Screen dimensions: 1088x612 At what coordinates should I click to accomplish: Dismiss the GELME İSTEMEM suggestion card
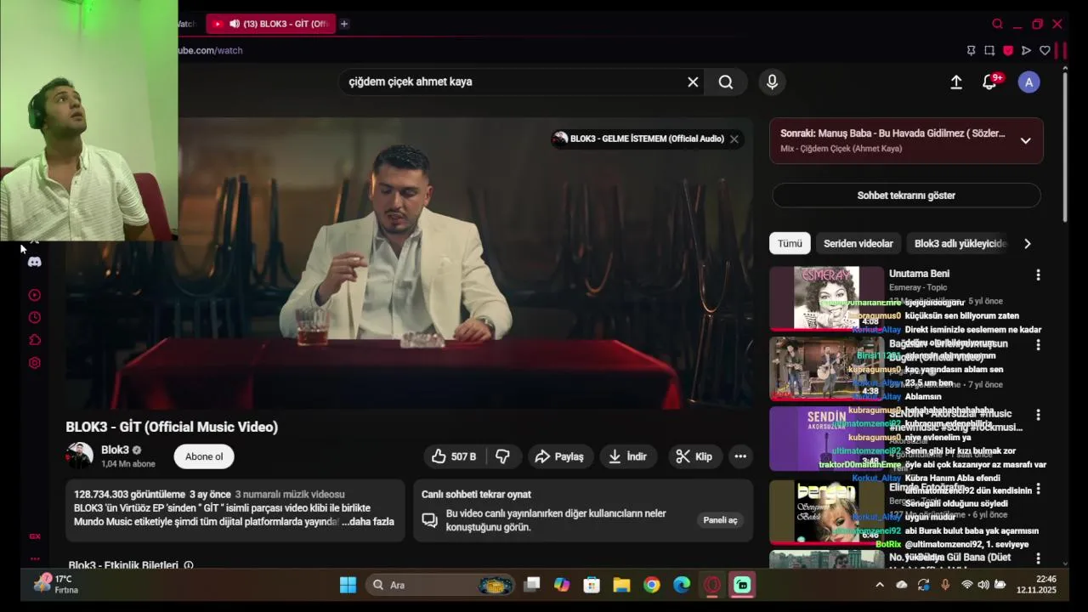coord(734,139)
